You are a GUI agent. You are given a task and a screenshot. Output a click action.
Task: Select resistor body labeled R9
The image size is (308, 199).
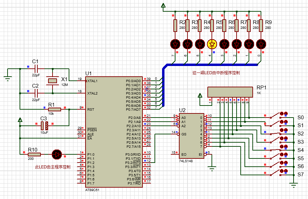click(x=261, y=25)
